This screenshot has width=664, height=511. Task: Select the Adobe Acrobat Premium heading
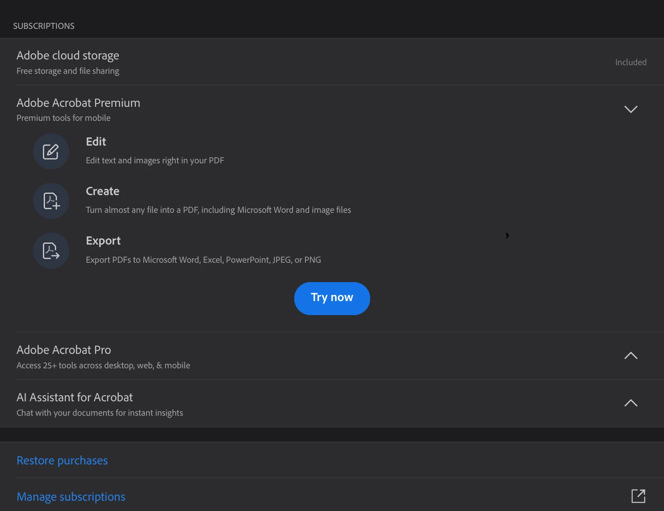point(78,103)
